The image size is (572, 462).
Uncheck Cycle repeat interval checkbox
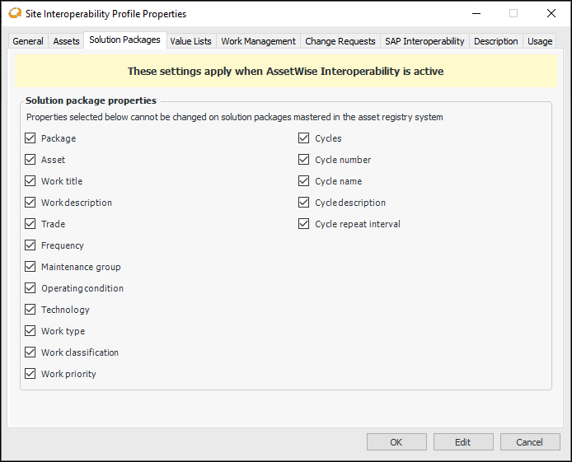coord(304,224)
